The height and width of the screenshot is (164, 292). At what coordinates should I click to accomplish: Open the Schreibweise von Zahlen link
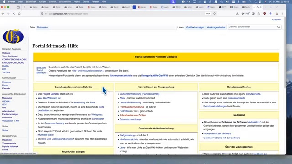click(132, 115)
